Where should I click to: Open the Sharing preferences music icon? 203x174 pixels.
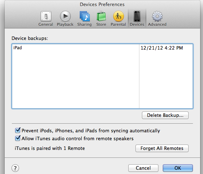tap(84, 16)
